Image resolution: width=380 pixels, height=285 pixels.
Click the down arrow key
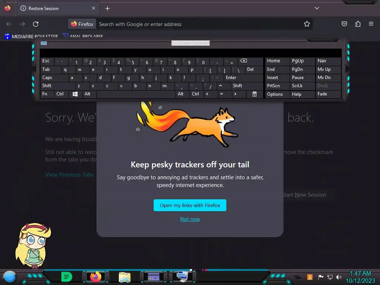click(x=225, y=94)
